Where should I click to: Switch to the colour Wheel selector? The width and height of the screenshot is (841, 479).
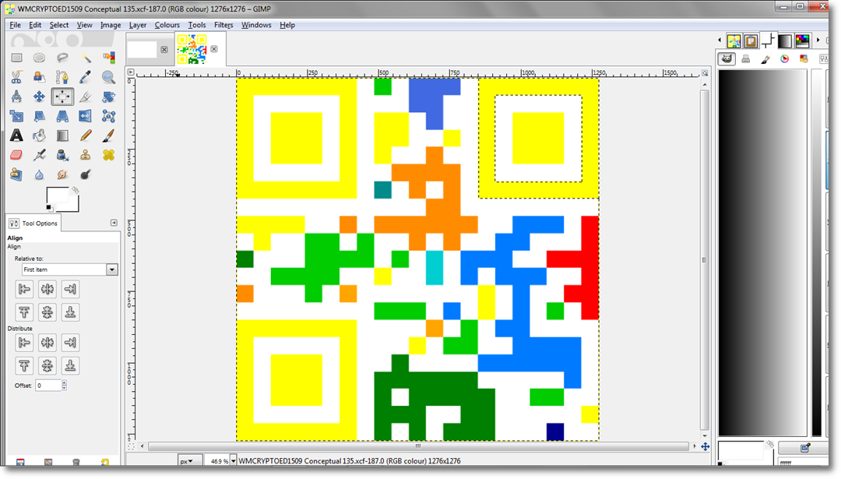click(x=785, y=59)
